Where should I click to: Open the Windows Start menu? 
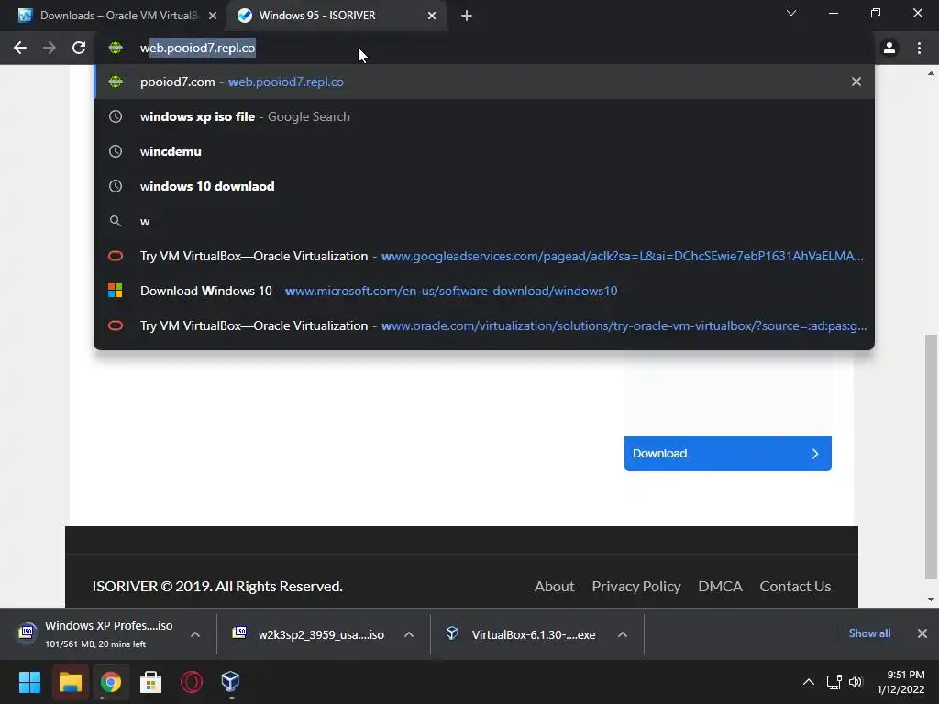tap(30, 682)
